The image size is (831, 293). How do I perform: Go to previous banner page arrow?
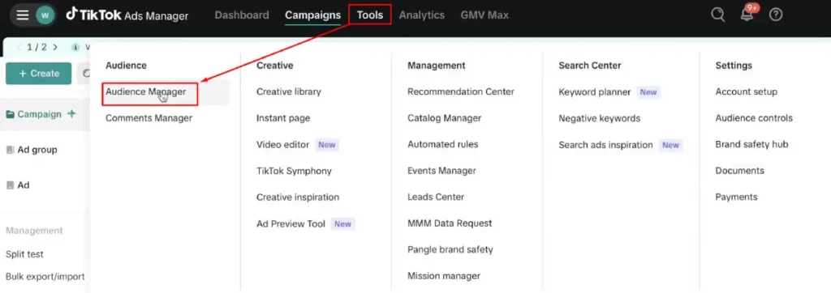19,47
